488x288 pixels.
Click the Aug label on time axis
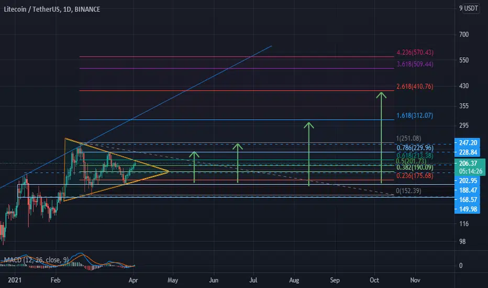tap(294, 280)
